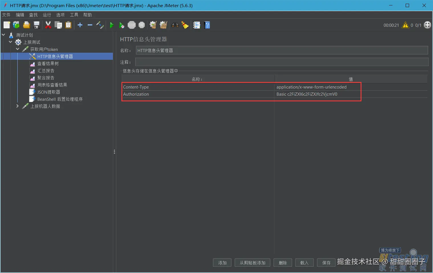Start the test with green play icon

coord(112,25)
